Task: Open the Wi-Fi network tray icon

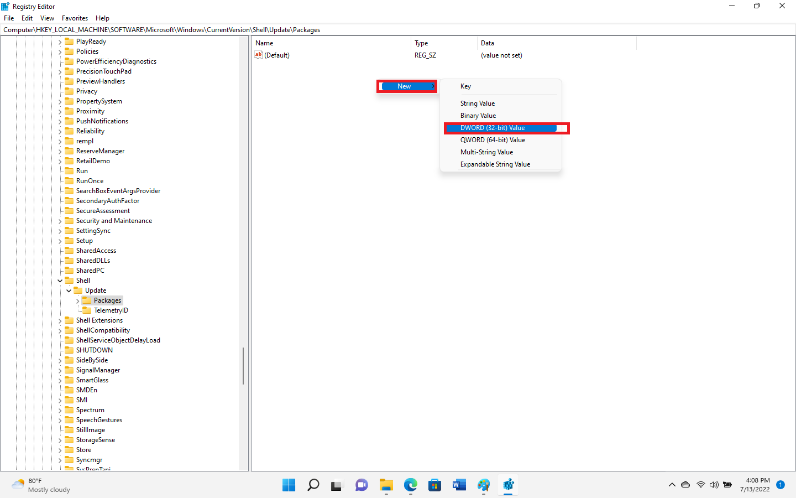Action: coord(701,485)
